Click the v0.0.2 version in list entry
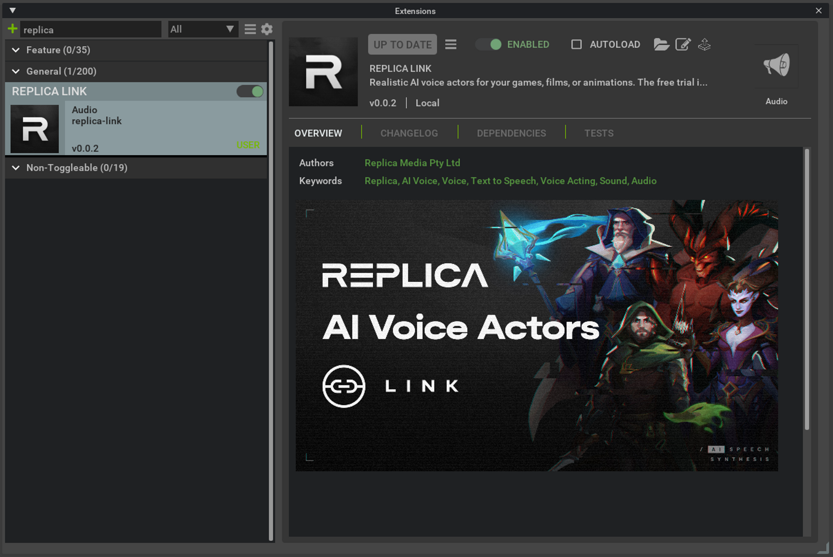Screen dimensions: 833x557 click(85, 148)
